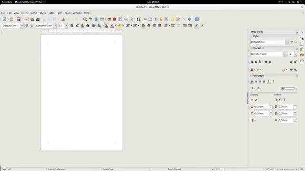Toggle Align Left in formatting toolbar

(143, 26)
